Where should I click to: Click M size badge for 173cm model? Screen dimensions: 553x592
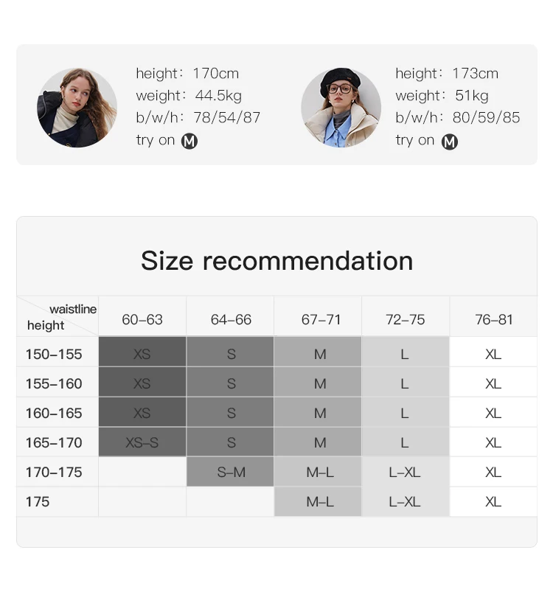click(x=450, y=142)
